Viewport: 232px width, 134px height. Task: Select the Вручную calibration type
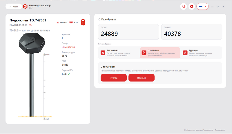pos(201,53)
